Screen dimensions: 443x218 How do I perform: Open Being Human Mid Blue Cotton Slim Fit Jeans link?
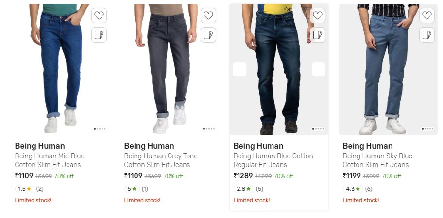[x=50, y=160]
